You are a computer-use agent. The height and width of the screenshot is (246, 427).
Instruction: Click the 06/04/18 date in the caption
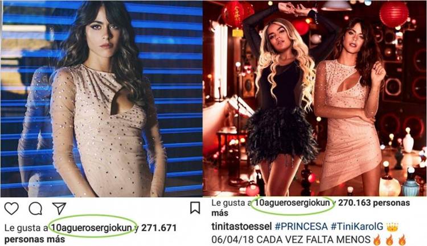click(232, 240)
